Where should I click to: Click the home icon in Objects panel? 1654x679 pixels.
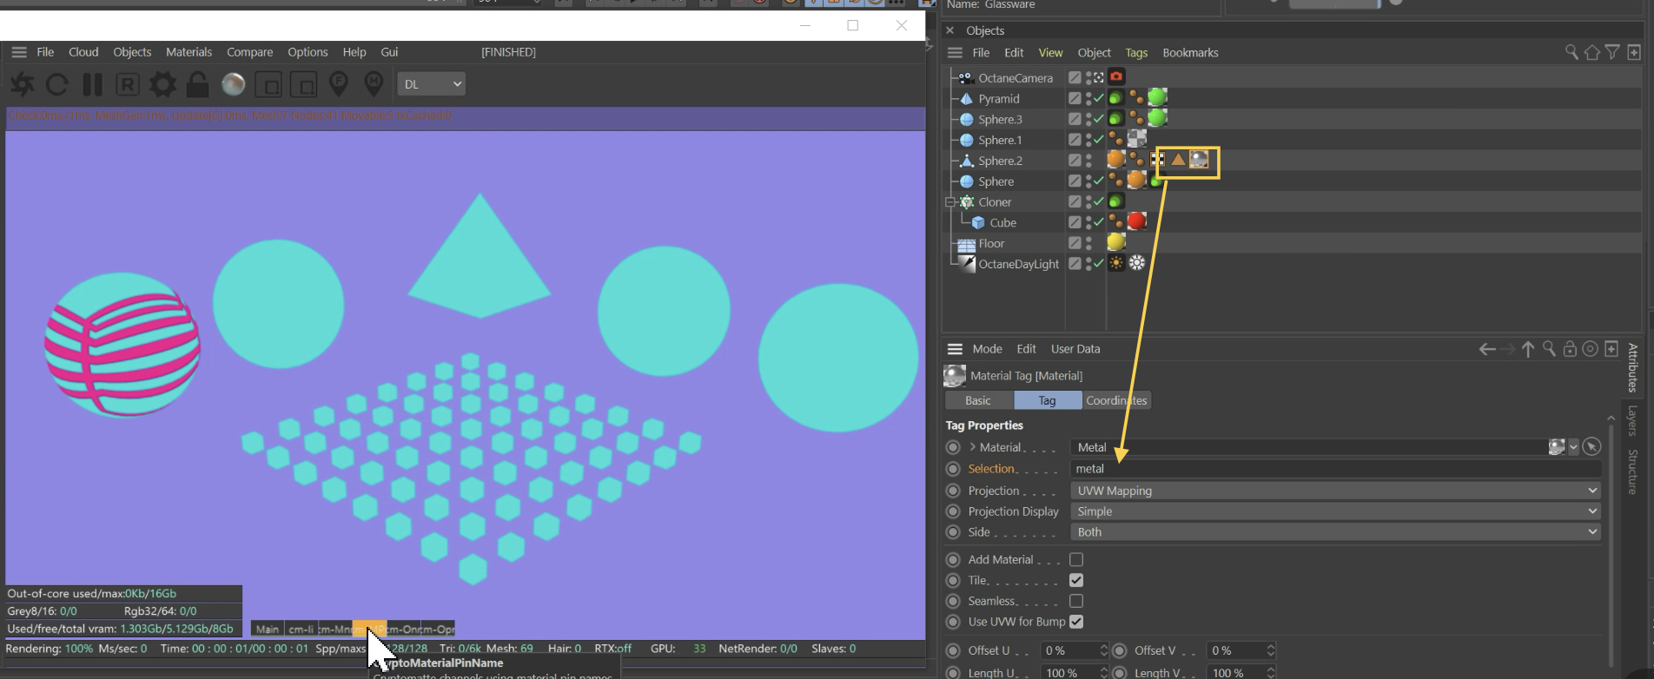pos(1591,53)
